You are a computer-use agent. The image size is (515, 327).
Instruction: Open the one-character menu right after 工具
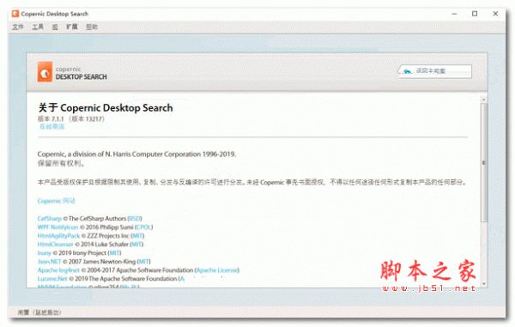55,27
